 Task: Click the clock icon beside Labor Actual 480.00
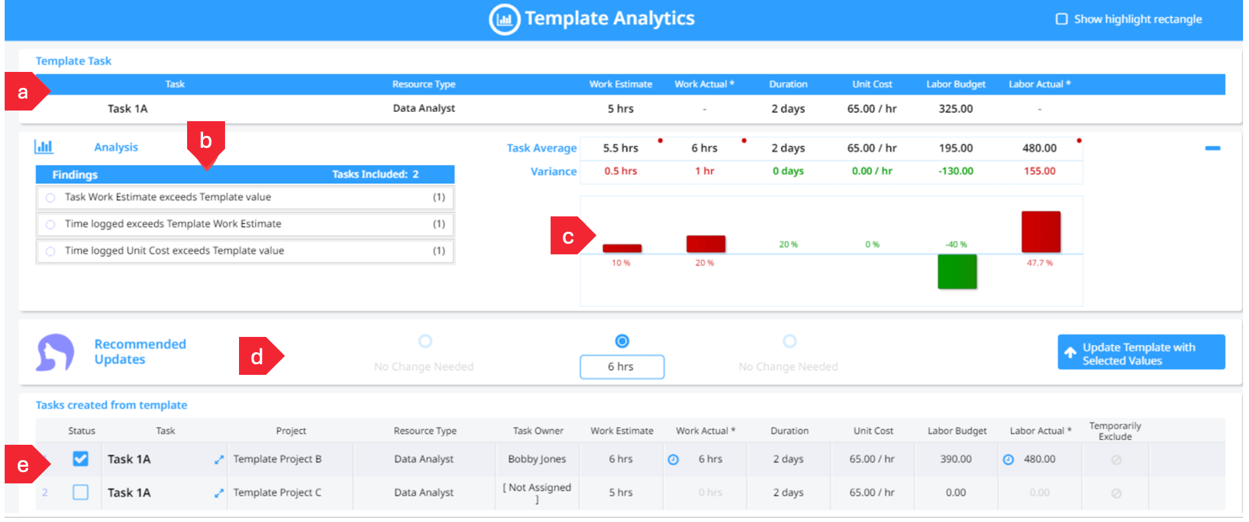point(1008,459)
